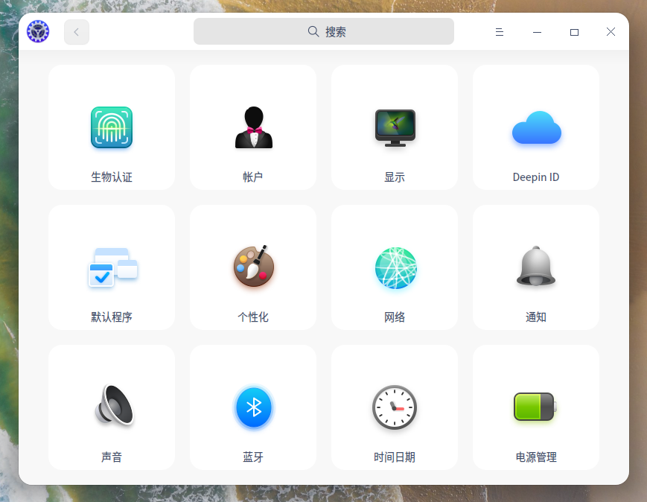This screenshot has width=647, height=502.
Task: Click the Deepin ID label text
Action: (x=535, y=177)
